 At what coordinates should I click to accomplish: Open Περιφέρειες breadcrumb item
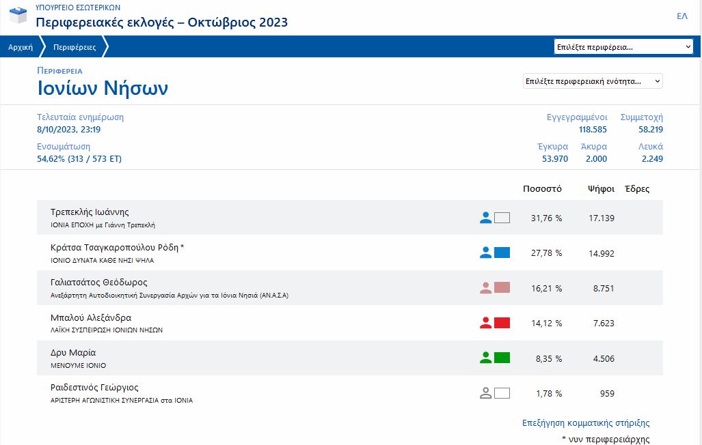(75, 47)
